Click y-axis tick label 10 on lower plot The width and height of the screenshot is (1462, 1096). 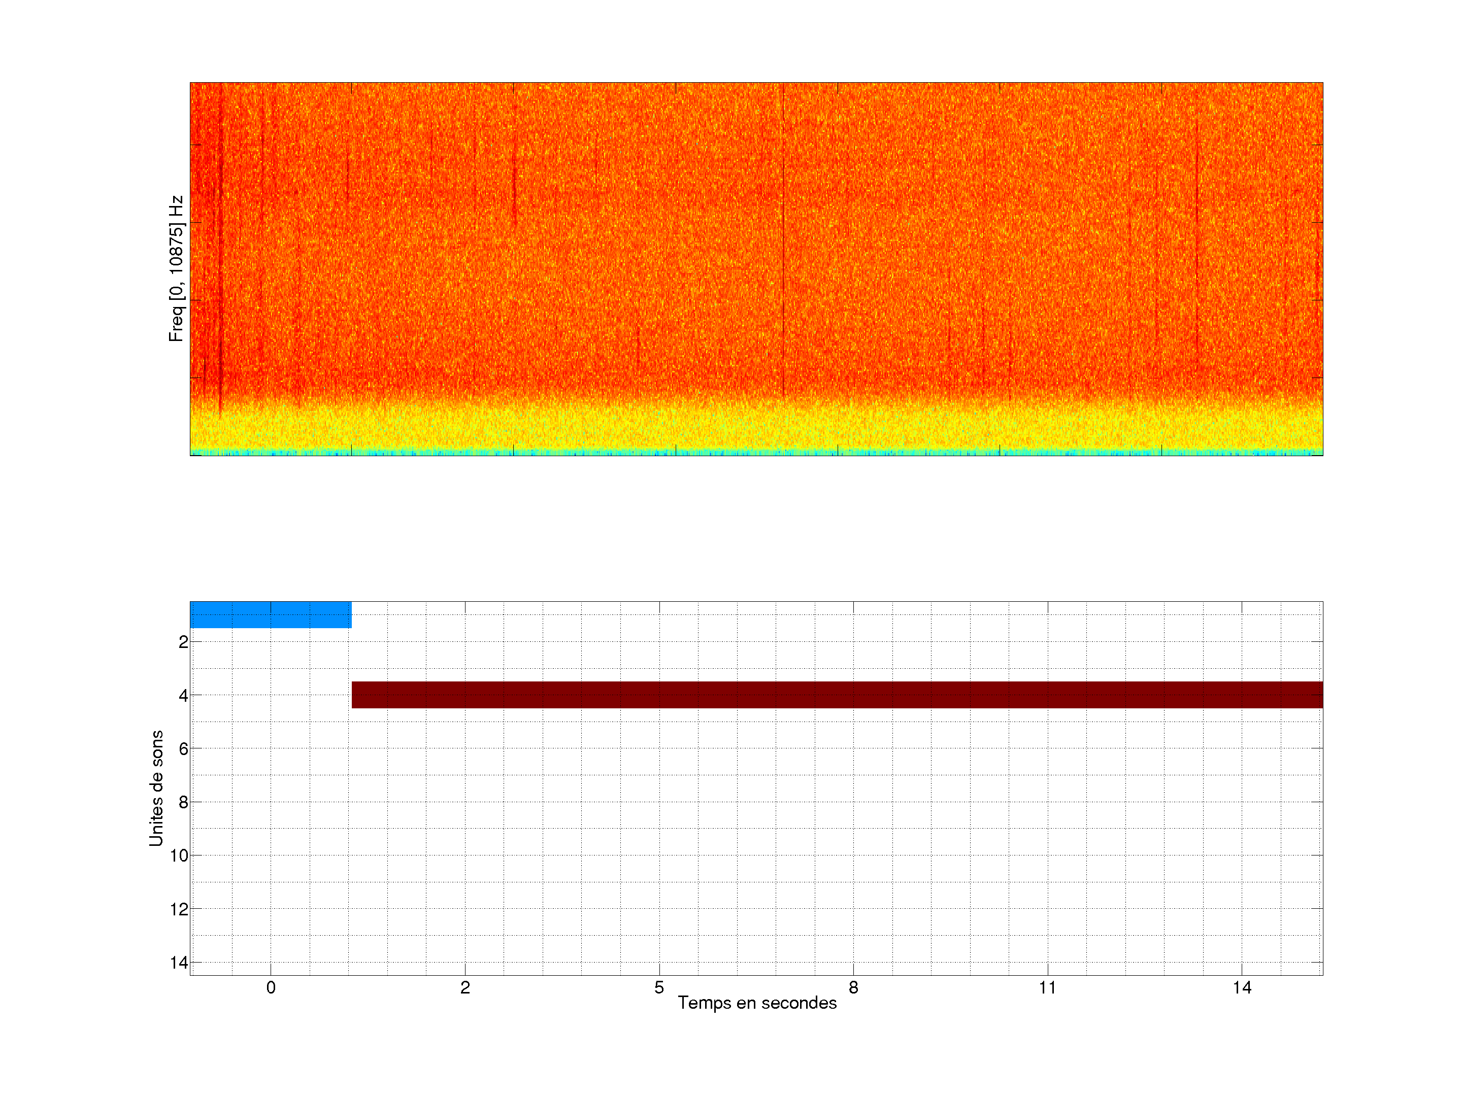[x=179, y=855]
